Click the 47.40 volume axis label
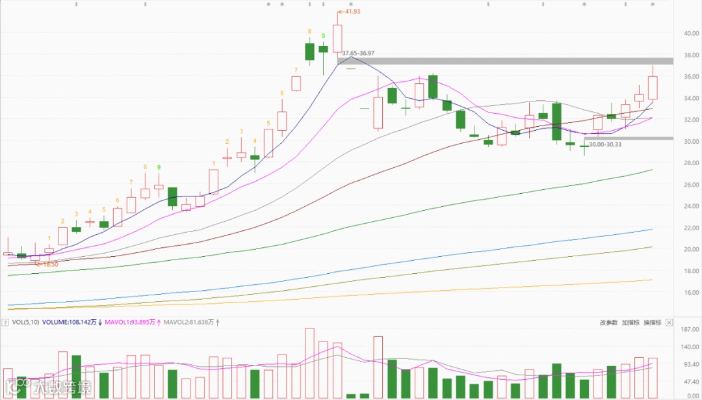This screenshot has width=702, height=400. [x=692, y=382]
